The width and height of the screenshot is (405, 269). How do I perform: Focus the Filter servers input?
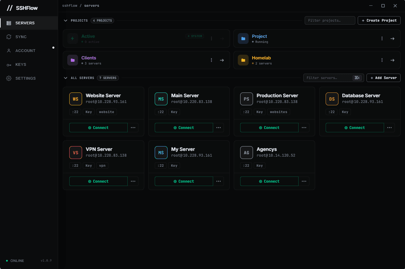(x=333, y=78)
